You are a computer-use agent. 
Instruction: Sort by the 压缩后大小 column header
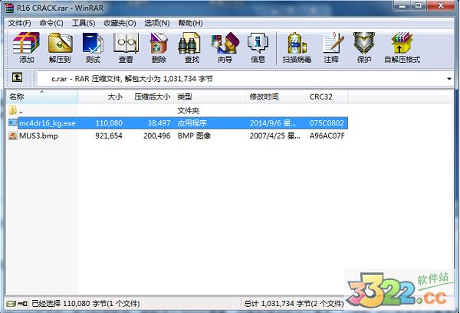[150, 96]
